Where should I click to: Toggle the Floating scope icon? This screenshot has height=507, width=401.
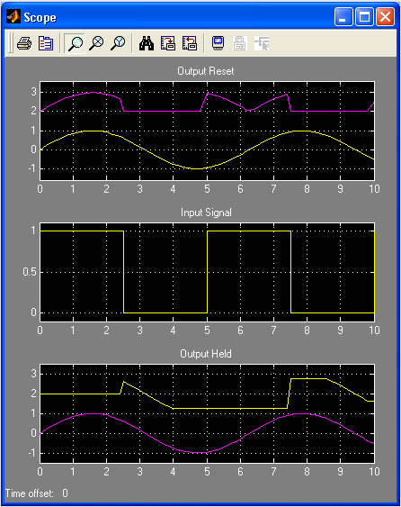pyautogui.click(x=218, y=43)
